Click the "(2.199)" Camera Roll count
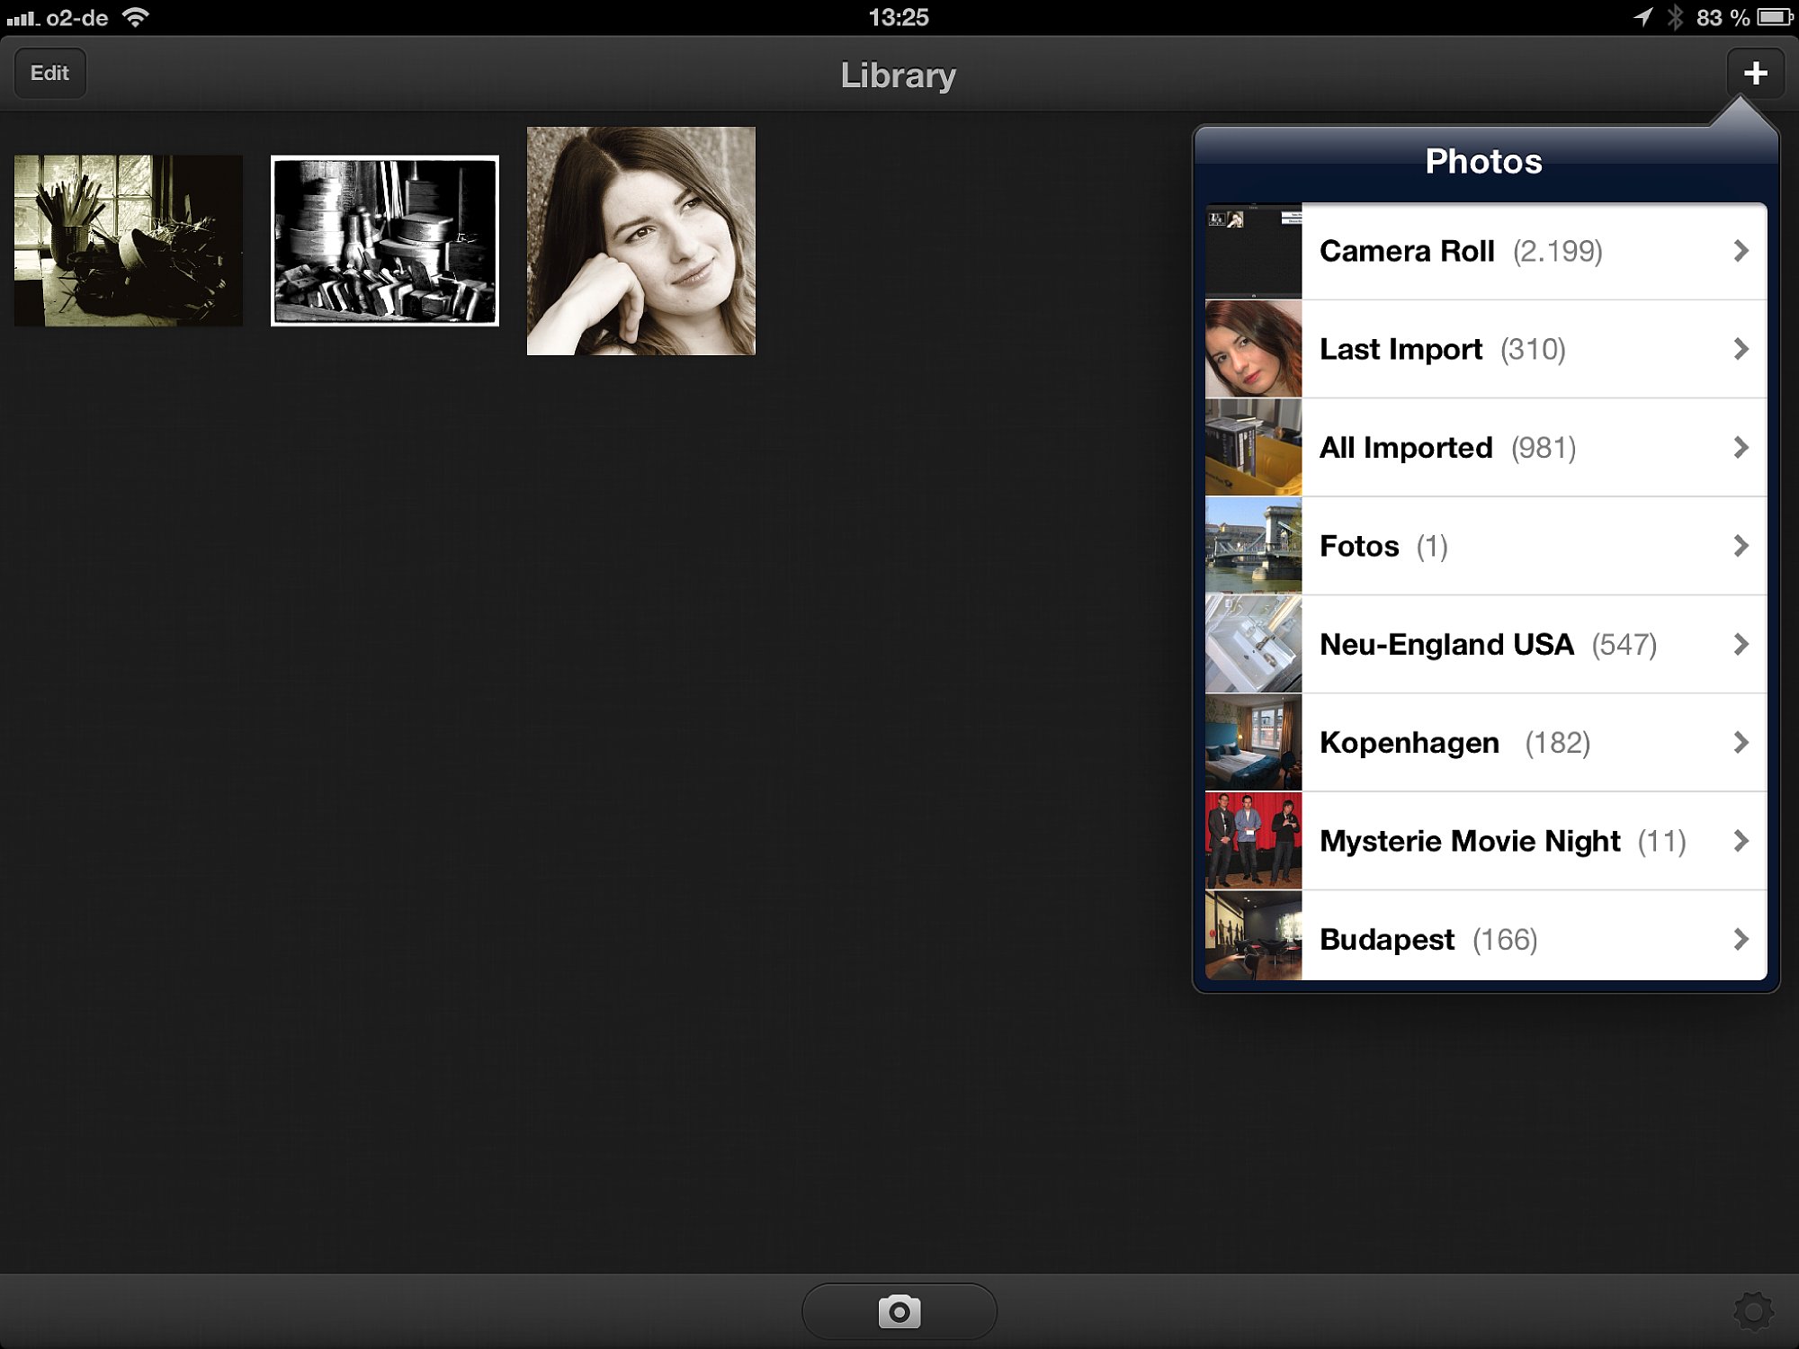This screenshot has height=1349, width=1799. click(1558, 251)
